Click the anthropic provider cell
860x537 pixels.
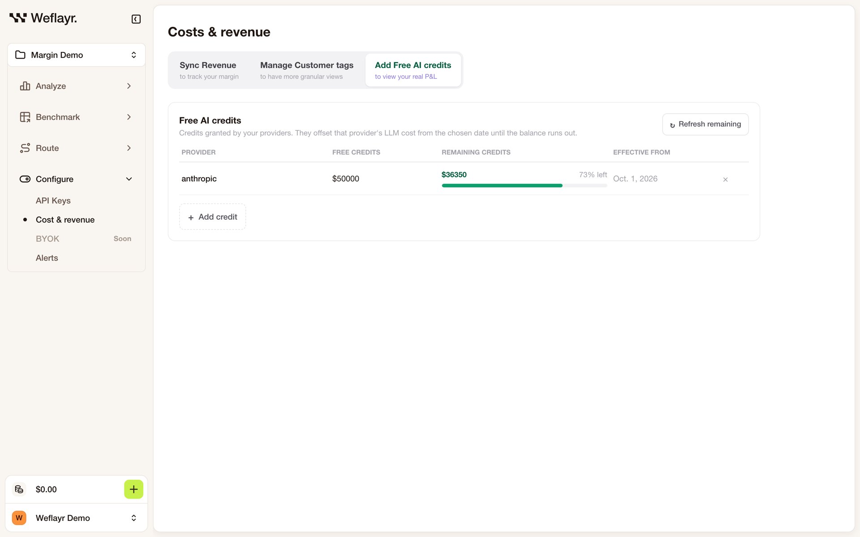(x=199, y=179)
